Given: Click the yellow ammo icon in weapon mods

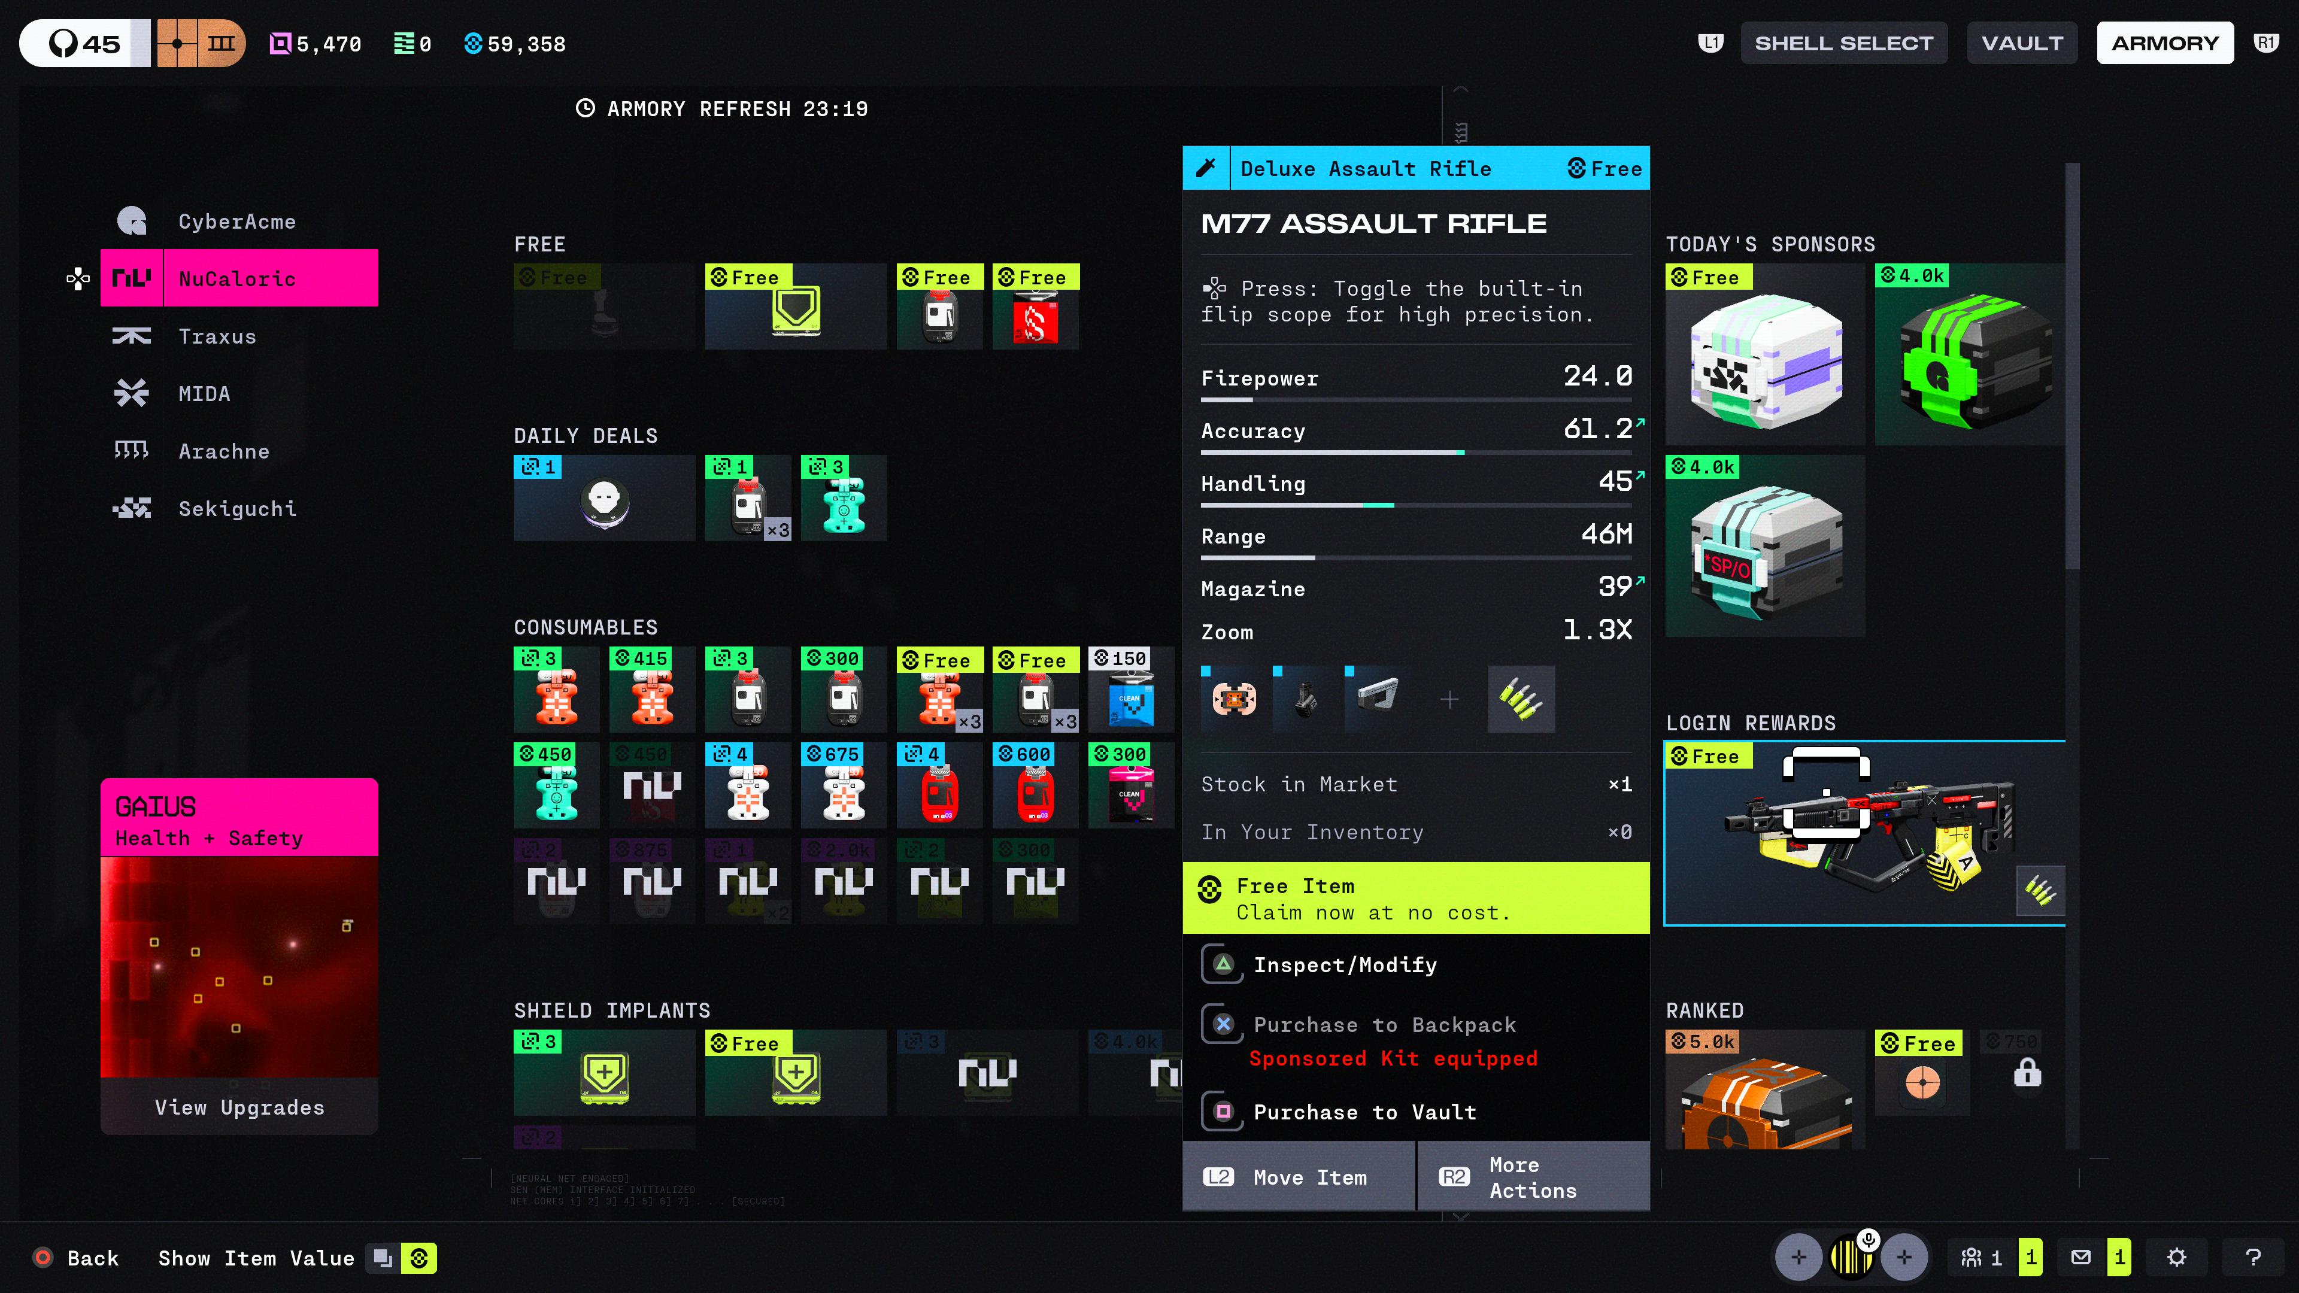Looking at the screenshot, I should point(1521,699).
